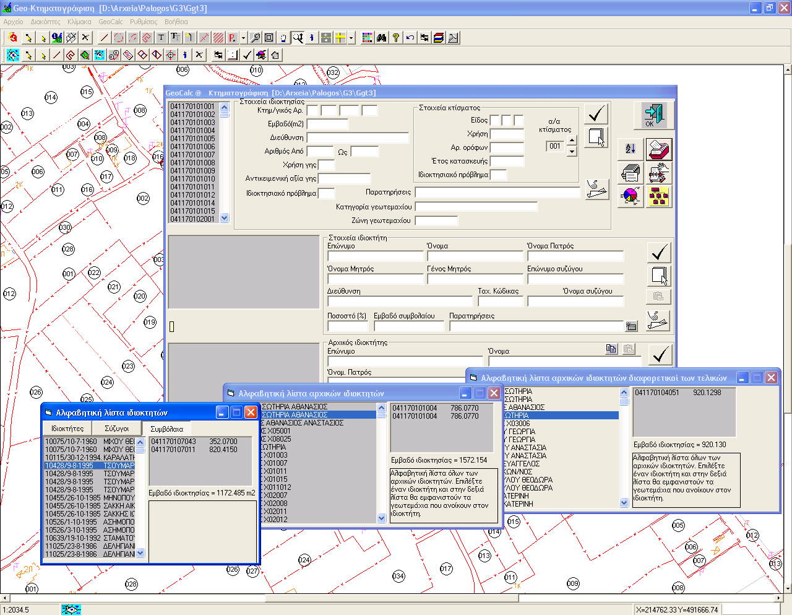The width and height of the screenshot is (792, 615).
Task: Open the pie chart statistics icon
Action: point(631,196)
